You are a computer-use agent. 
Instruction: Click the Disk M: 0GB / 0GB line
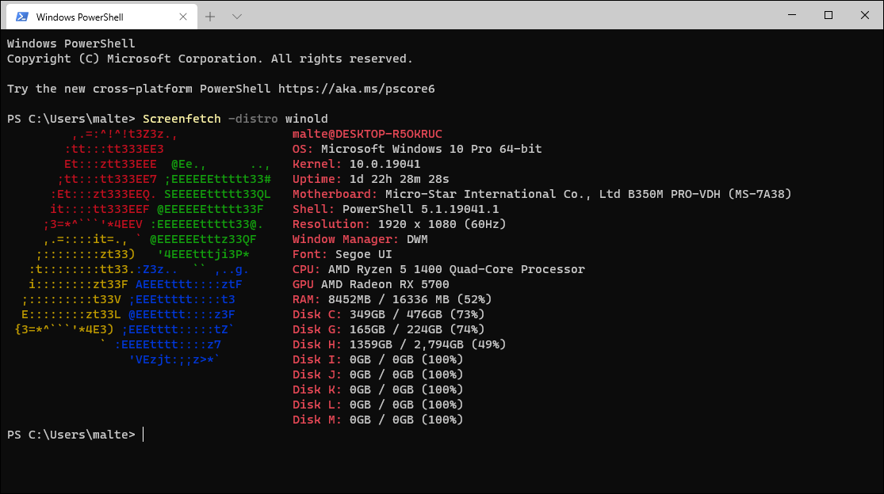pyautogui.click(x=377, y=420)
